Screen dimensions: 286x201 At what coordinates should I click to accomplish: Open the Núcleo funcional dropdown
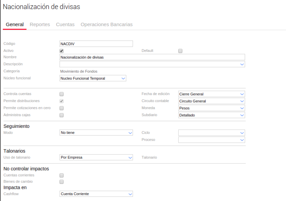click(x=93, y=78)
